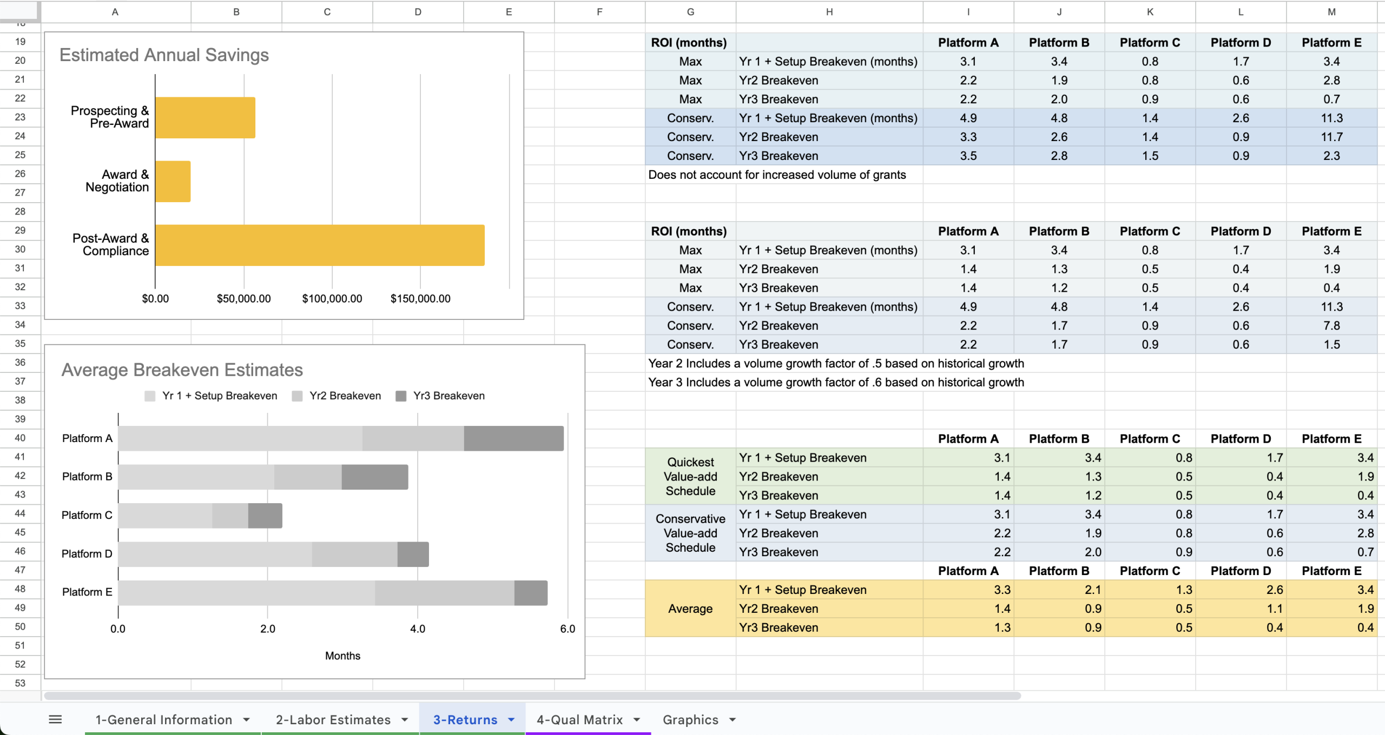This screenshot has width=1385, height=735.
Task: Switch to the 4-Qual Matrix sheet
Action: (x=579, y=720)
